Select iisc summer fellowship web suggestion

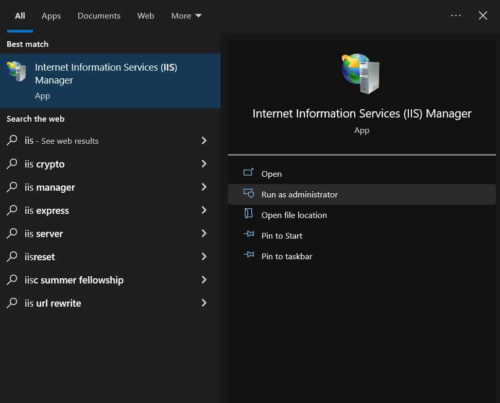point(74,280)
